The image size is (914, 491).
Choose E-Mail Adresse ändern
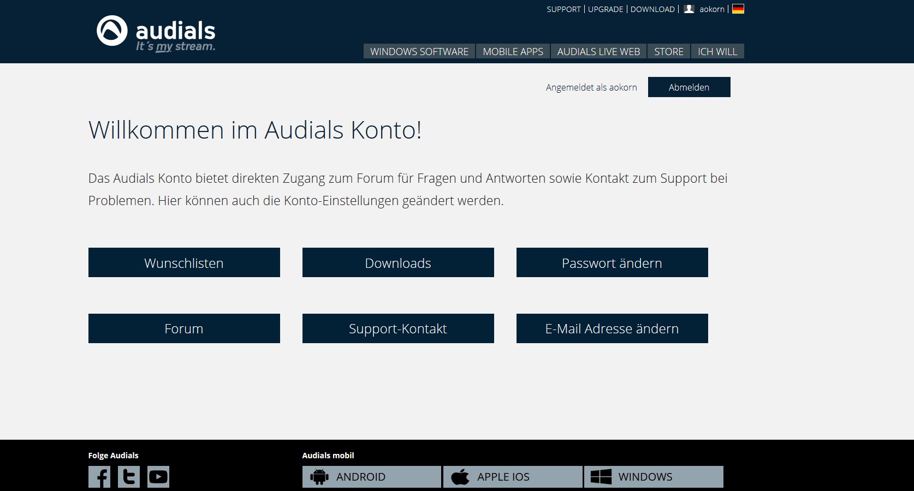click(x=612, y=328)
